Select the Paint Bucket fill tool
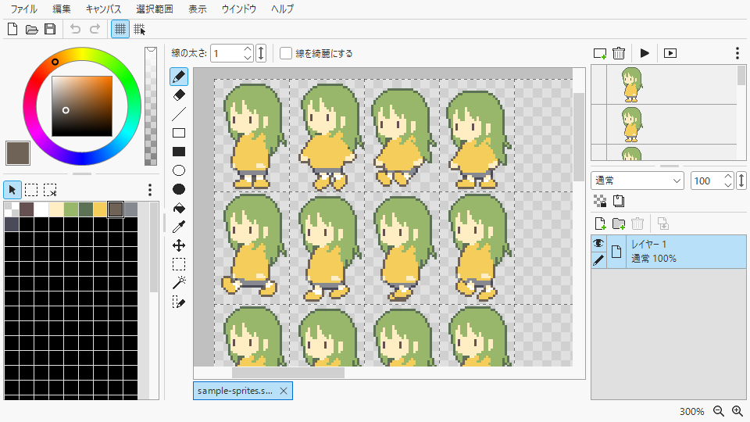This screenshot has height=422, width=750. tap(179, 208)
